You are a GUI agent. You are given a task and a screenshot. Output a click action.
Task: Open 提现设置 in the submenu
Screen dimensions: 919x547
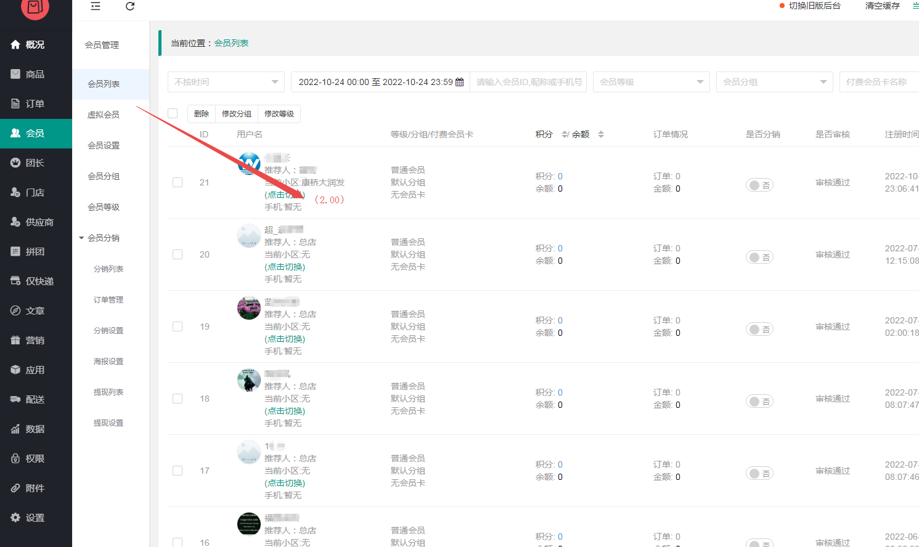pyautogui.click(x=108, y=423)
